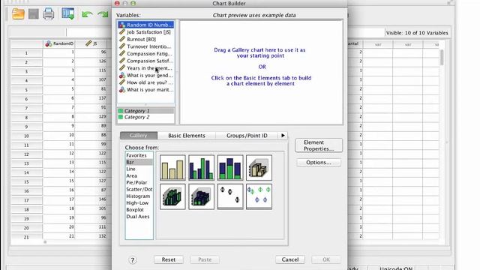Image resolution: width=480 pixels, height=270 pixels.
Task: Select Random ID Number variable
Action: click(146, 25)
